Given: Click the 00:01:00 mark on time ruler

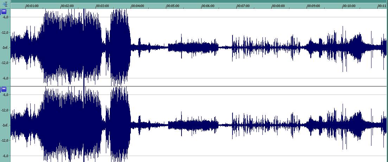Looking at the screenshot, I should [32, 6].
